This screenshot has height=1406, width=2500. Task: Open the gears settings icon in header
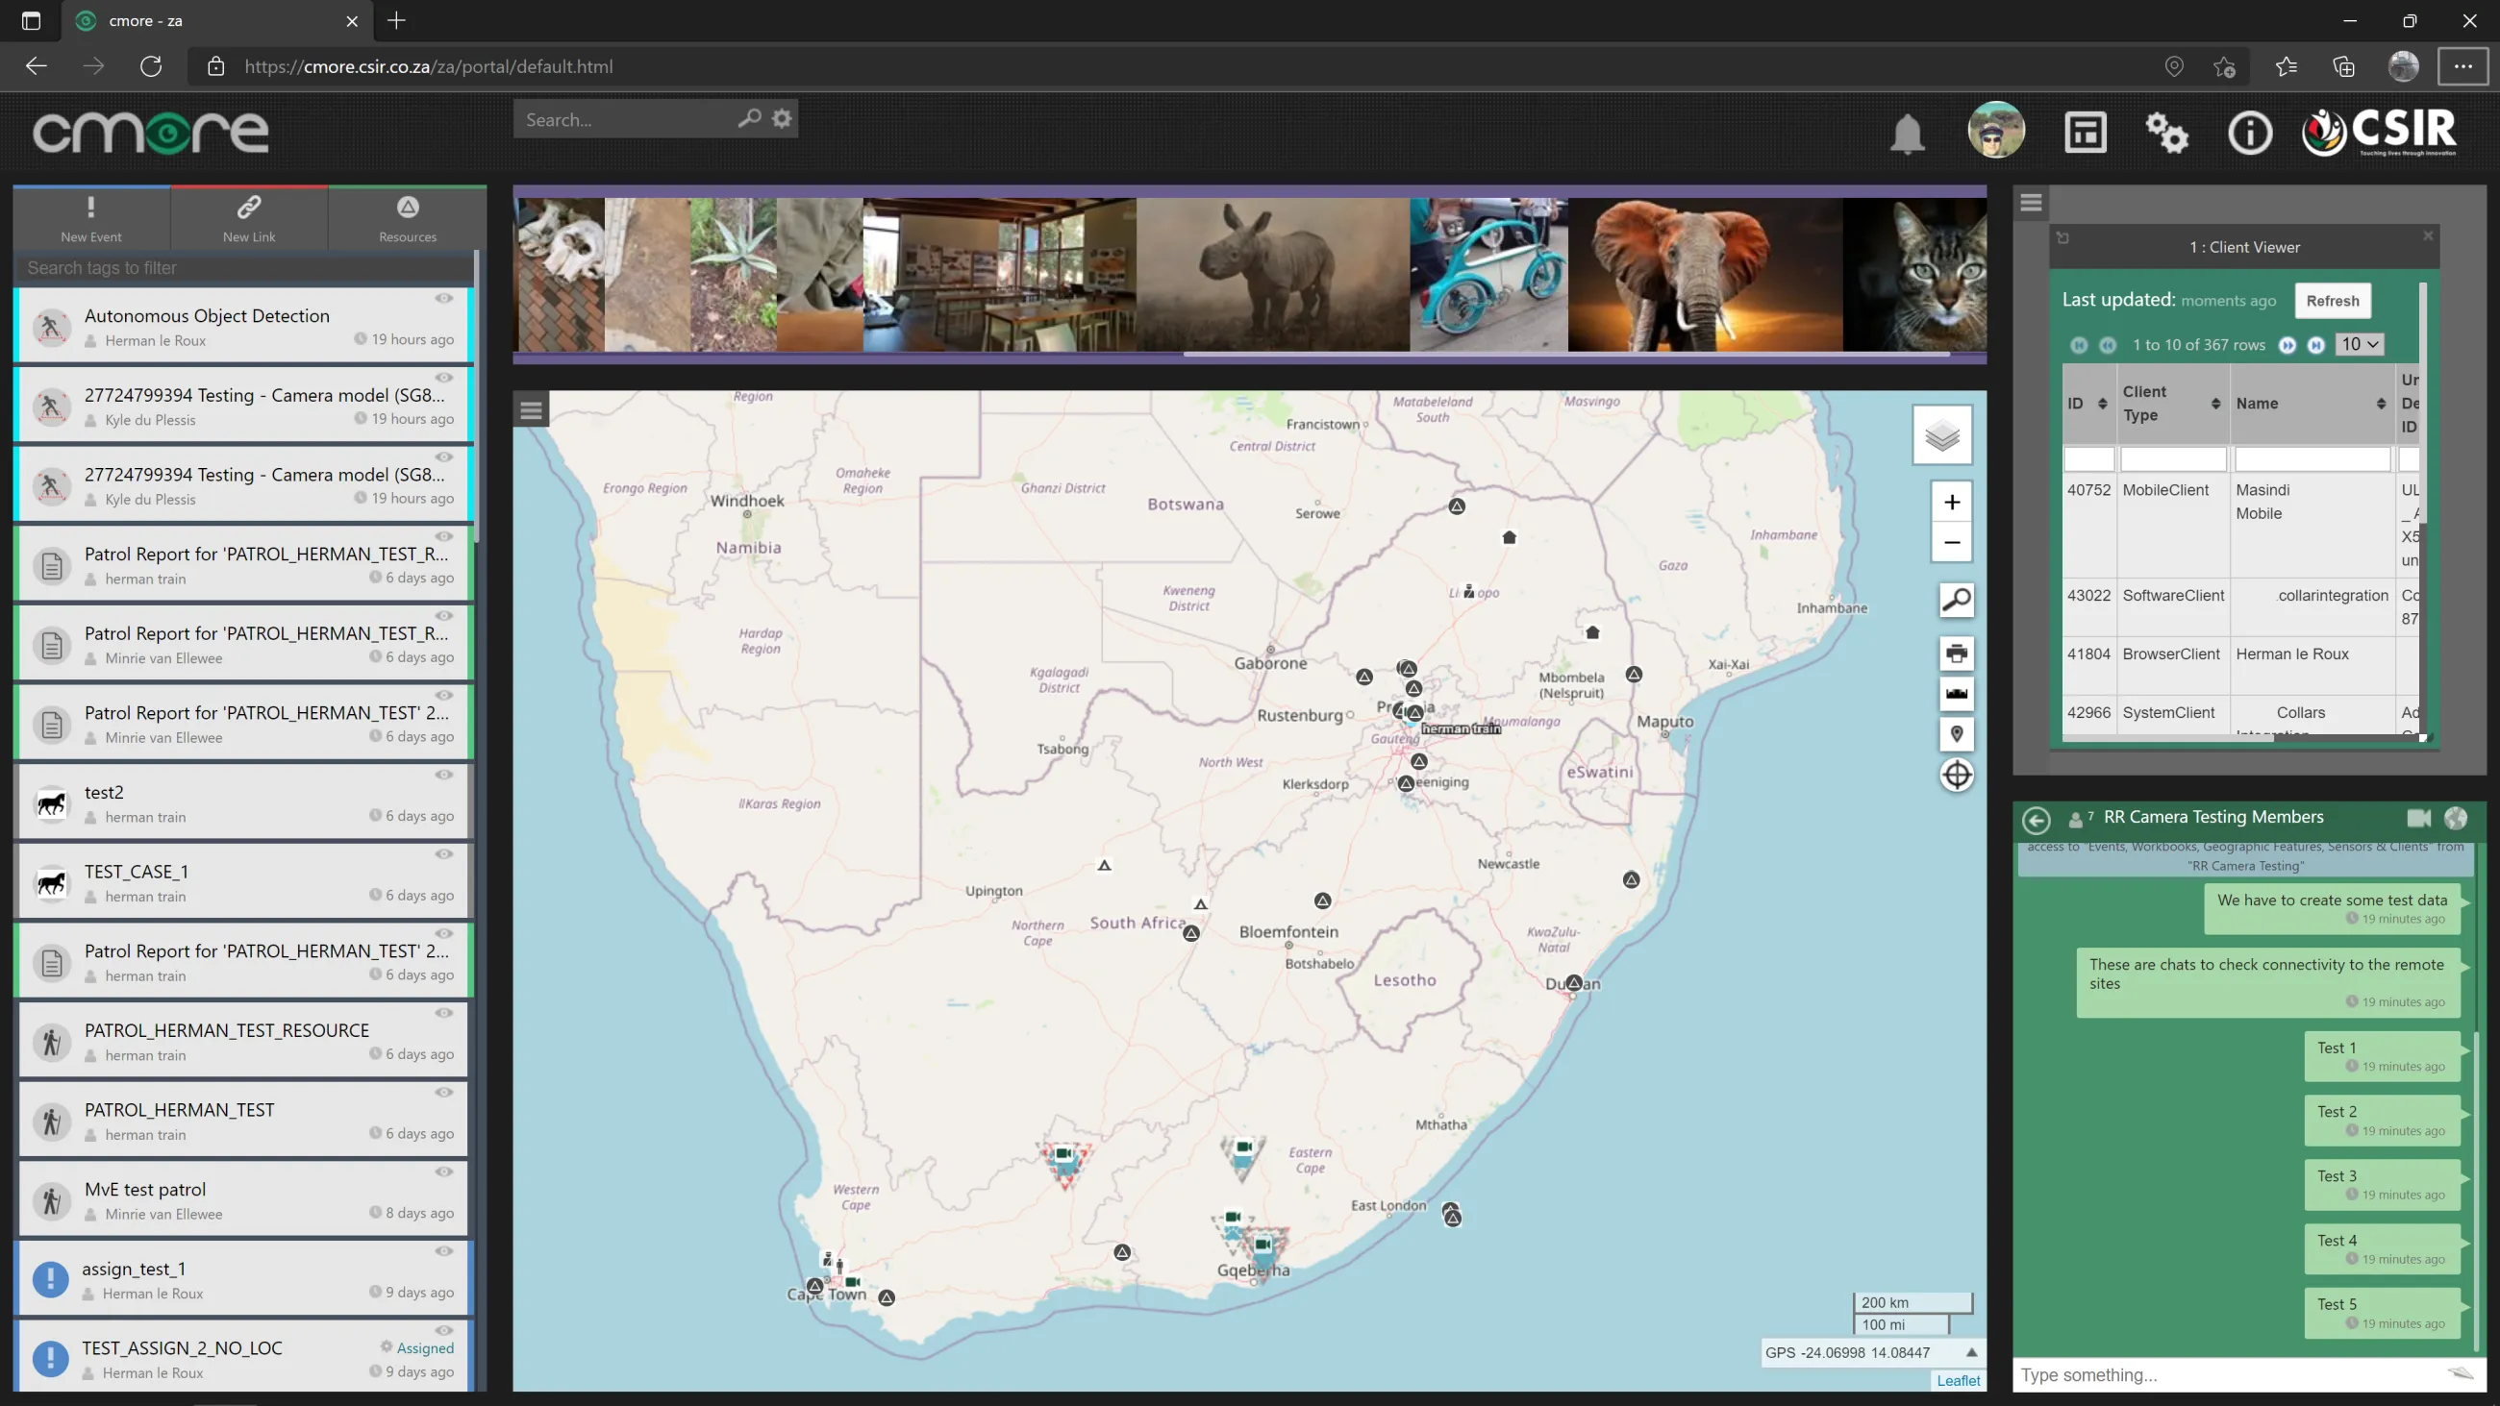pyautogui.click(x=2166, y=133)
